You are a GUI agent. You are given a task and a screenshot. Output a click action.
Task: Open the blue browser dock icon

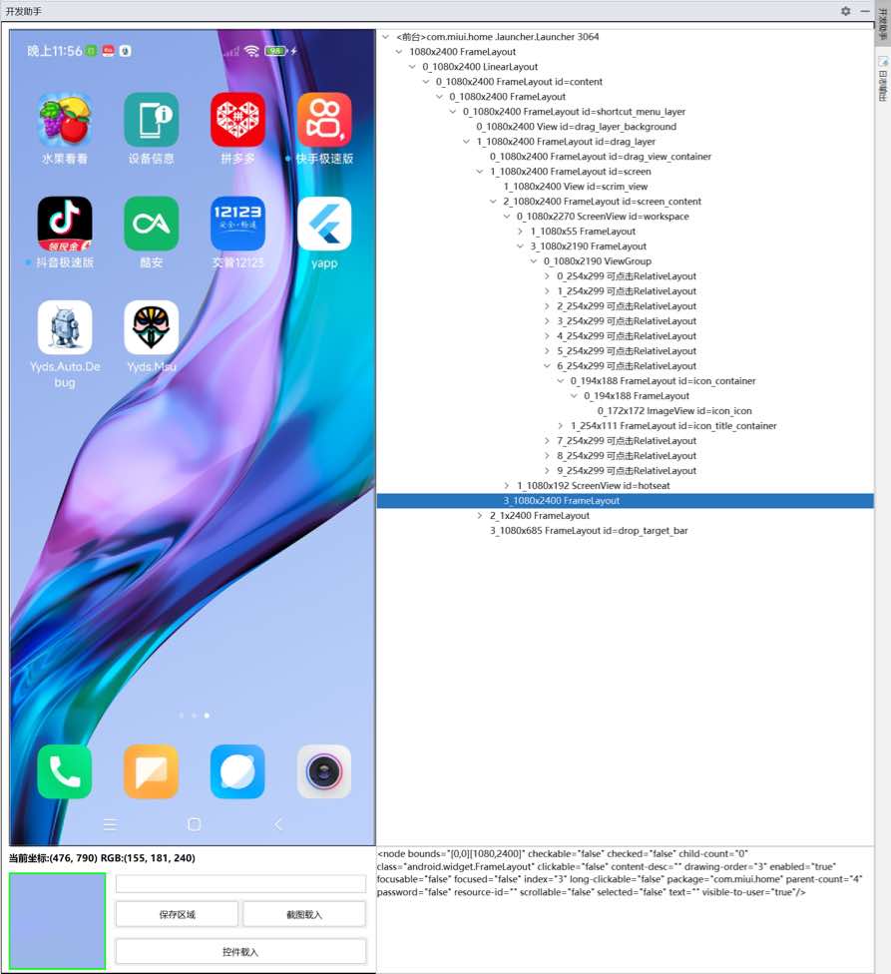(x=237, y=771)
